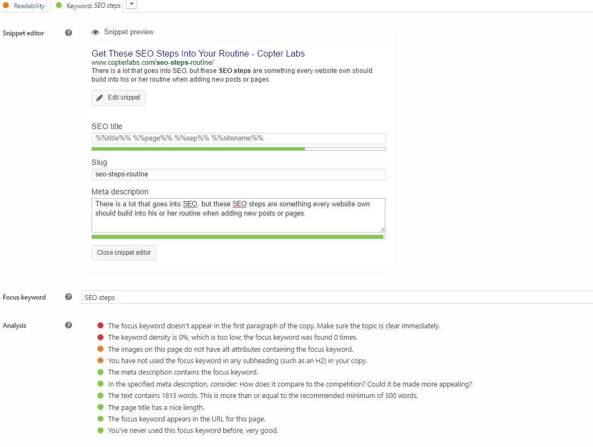Viewport: 593px width, 447px height.
Task: Click the help icon beside Snippet editor
Action: coord(69,33)
